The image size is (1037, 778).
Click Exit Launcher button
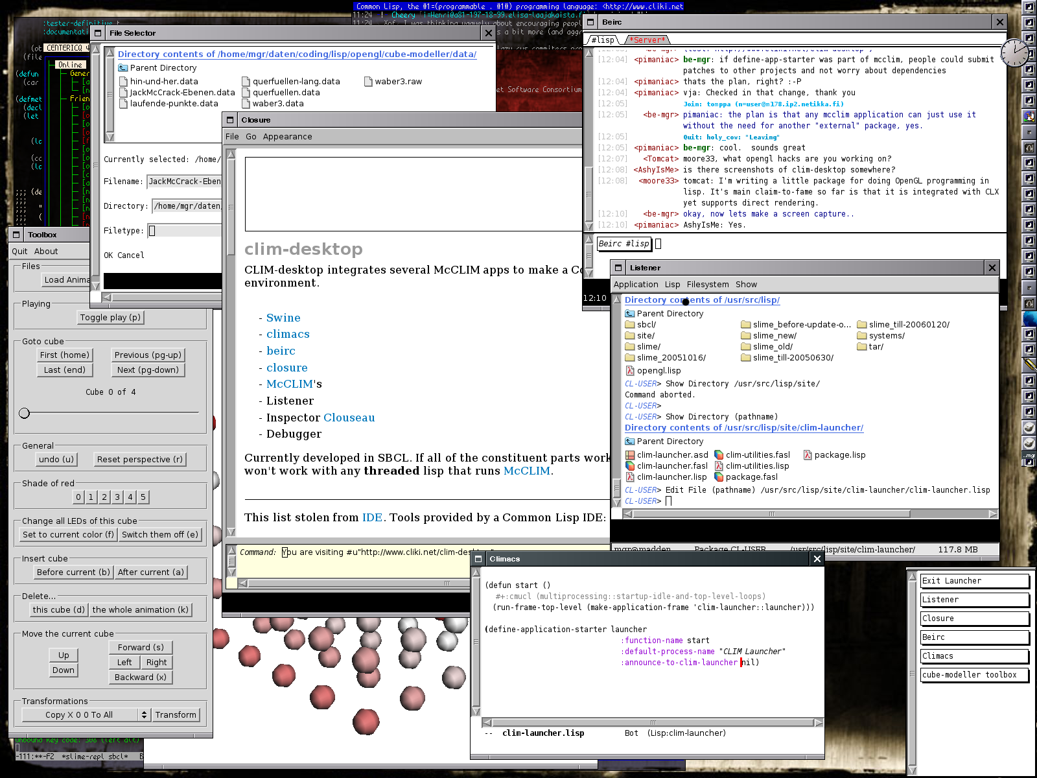click(975, 581)
